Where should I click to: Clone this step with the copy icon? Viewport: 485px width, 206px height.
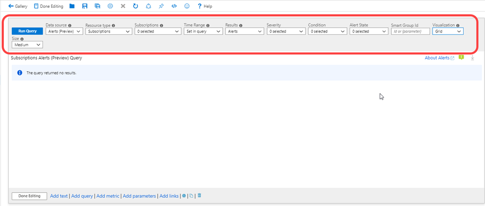[x=191, y=196]
